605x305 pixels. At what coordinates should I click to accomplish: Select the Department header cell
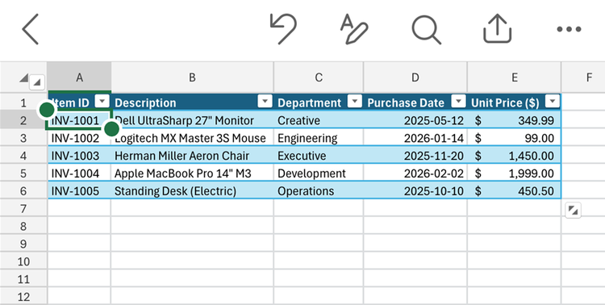(x=319, y=102)
